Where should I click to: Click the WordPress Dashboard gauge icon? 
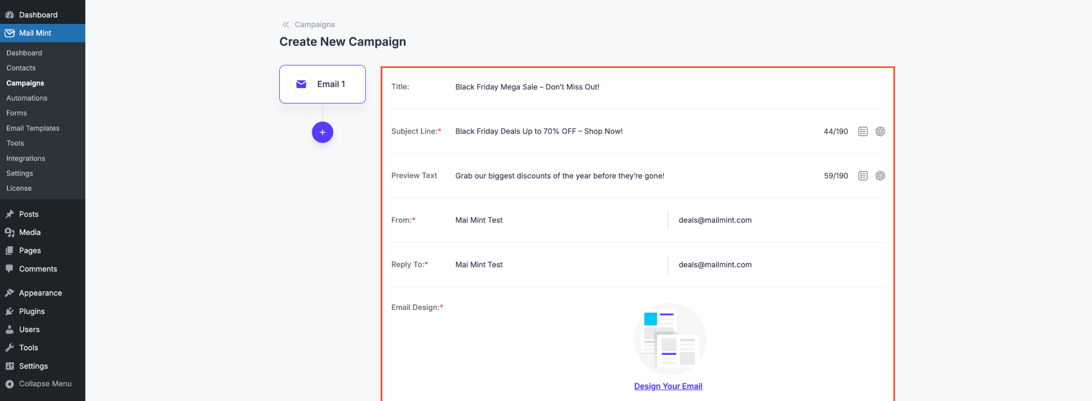tap(10, 15)
